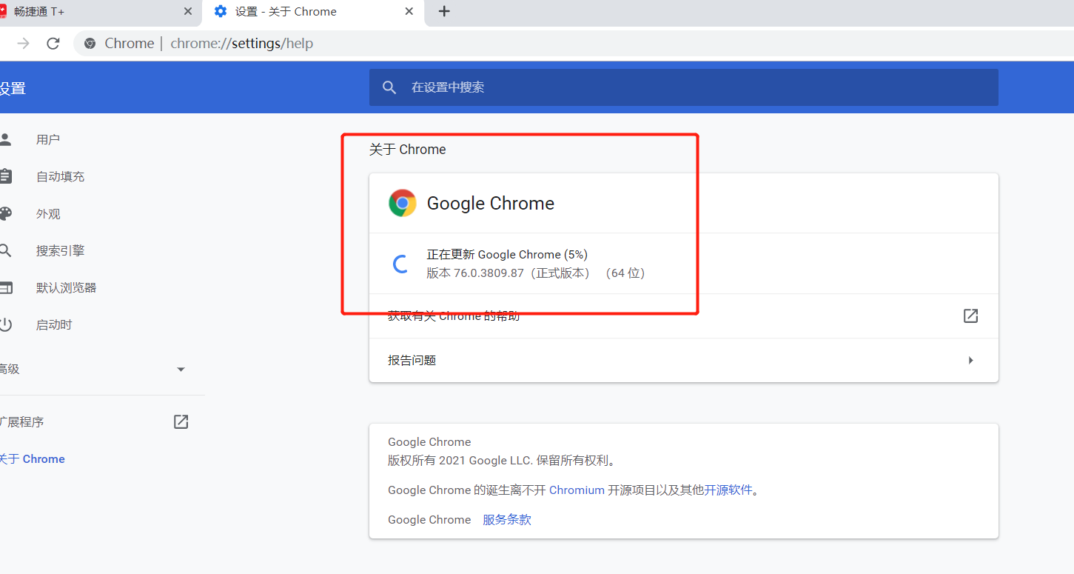Click the magnifier icon beside 搜索引擎
Image resolution: width=1074 pixels, height=574 pixels.
[x=5, y=250]
